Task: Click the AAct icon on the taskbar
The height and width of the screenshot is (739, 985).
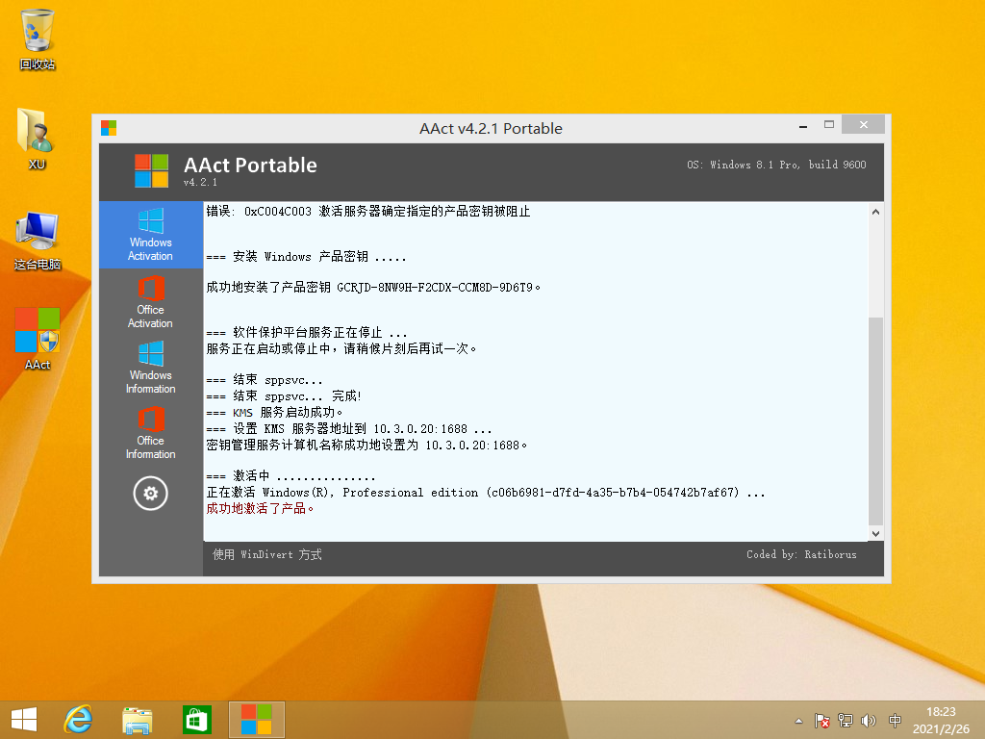Action: pyautogui.click(x=256, y=719)
